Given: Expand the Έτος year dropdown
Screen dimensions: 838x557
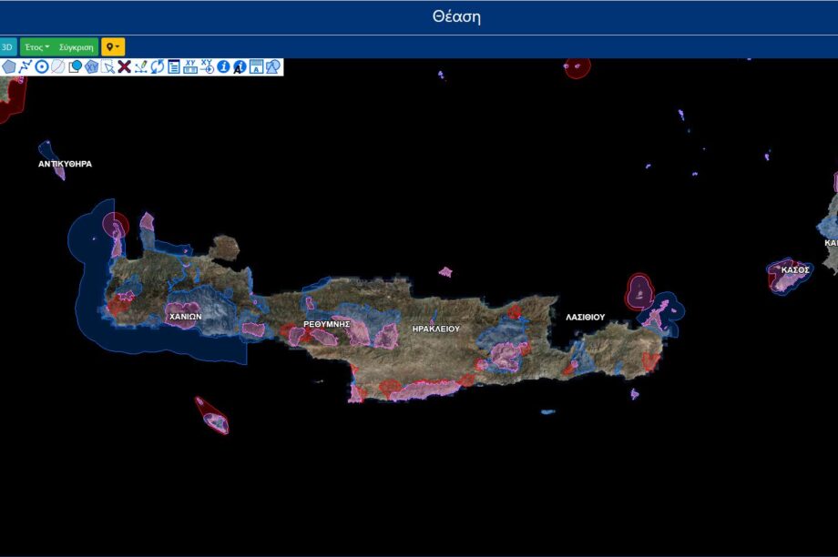Looking at the screenshot, I should click(37, 46).
